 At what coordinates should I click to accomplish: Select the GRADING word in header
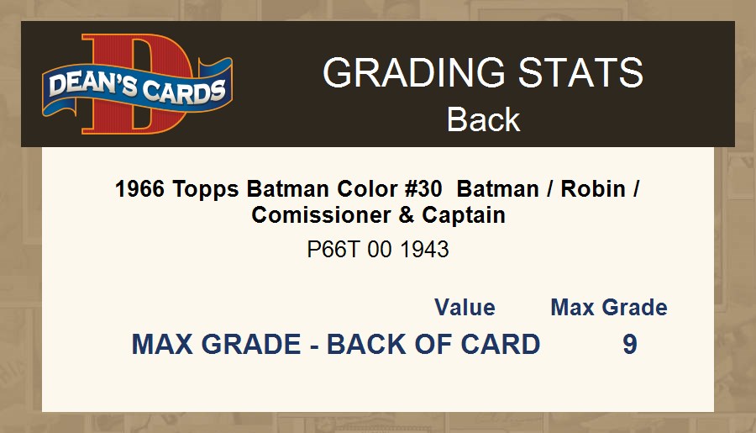pos(402,73)
